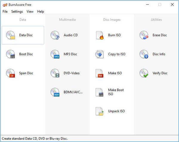179x142 pixels.
Task: Launch the Audio CD music-note icon
Action: [55, 35]
